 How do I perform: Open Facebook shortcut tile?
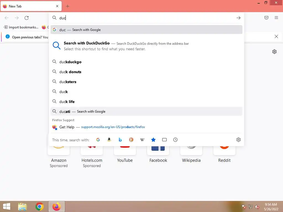tap(158, 155)
